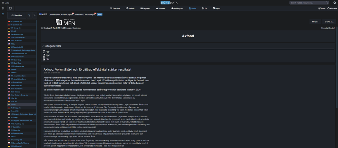The image size is (338, 148).
Task: Click the sidebar panel layout icon
Action: tap(10, 8)
